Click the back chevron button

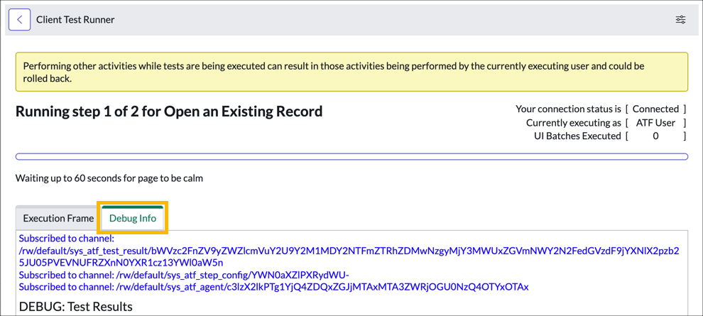point(20,20)
